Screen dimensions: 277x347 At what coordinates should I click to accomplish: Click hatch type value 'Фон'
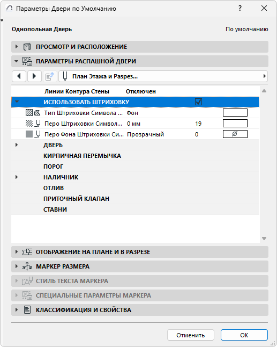pyautogui.click(x=132, y=113)
